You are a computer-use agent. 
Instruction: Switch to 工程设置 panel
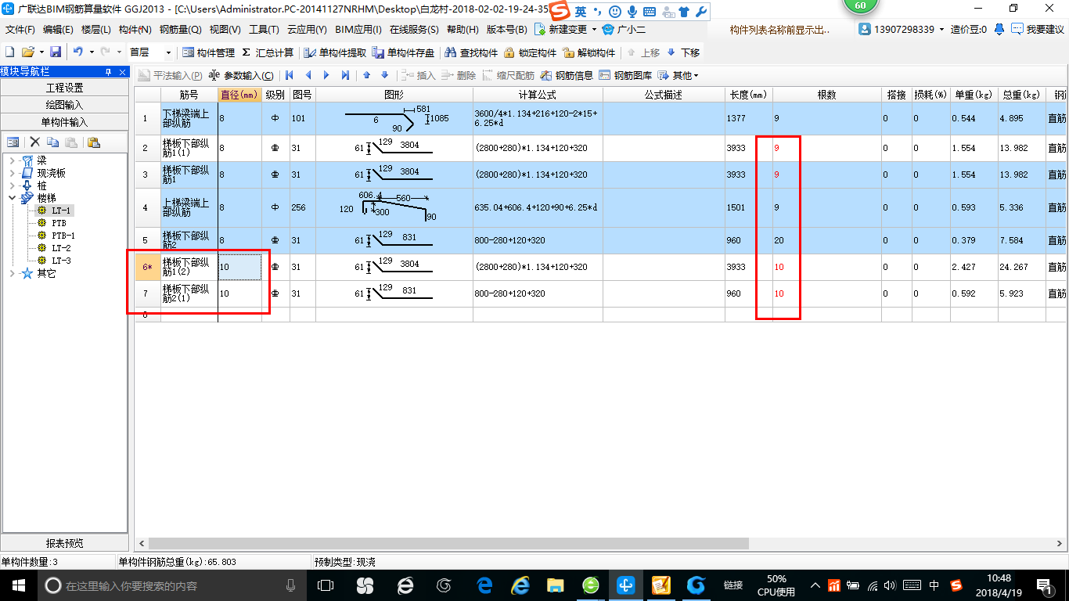click(x=65, y=88)
